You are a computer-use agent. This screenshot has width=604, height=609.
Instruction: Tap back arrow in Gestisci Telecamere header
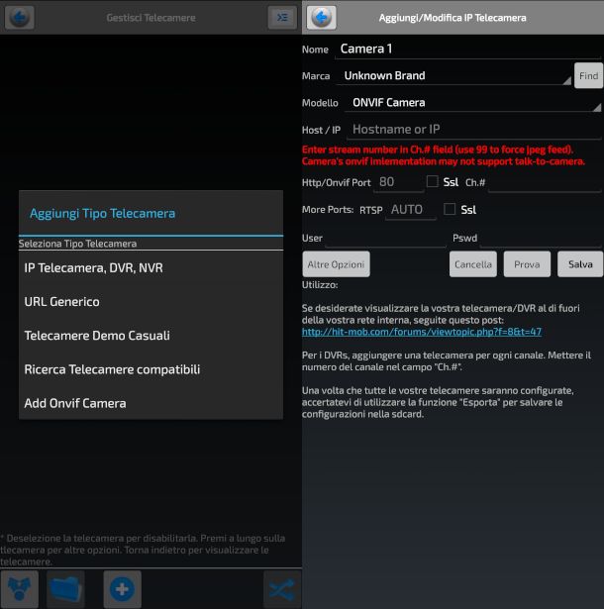tap(20, 17)
